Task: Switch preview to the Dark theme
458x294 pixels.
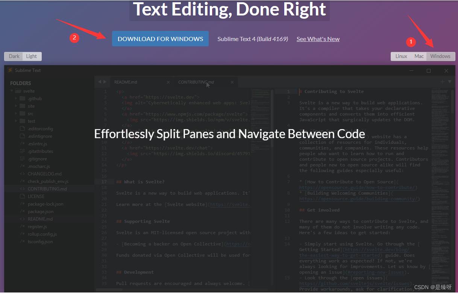Action: [x=14, y=56]
